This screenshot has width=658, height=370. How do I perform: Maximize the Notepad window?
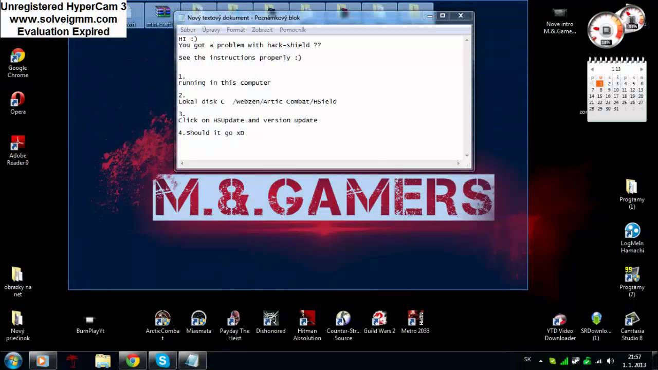pos(443,16)
